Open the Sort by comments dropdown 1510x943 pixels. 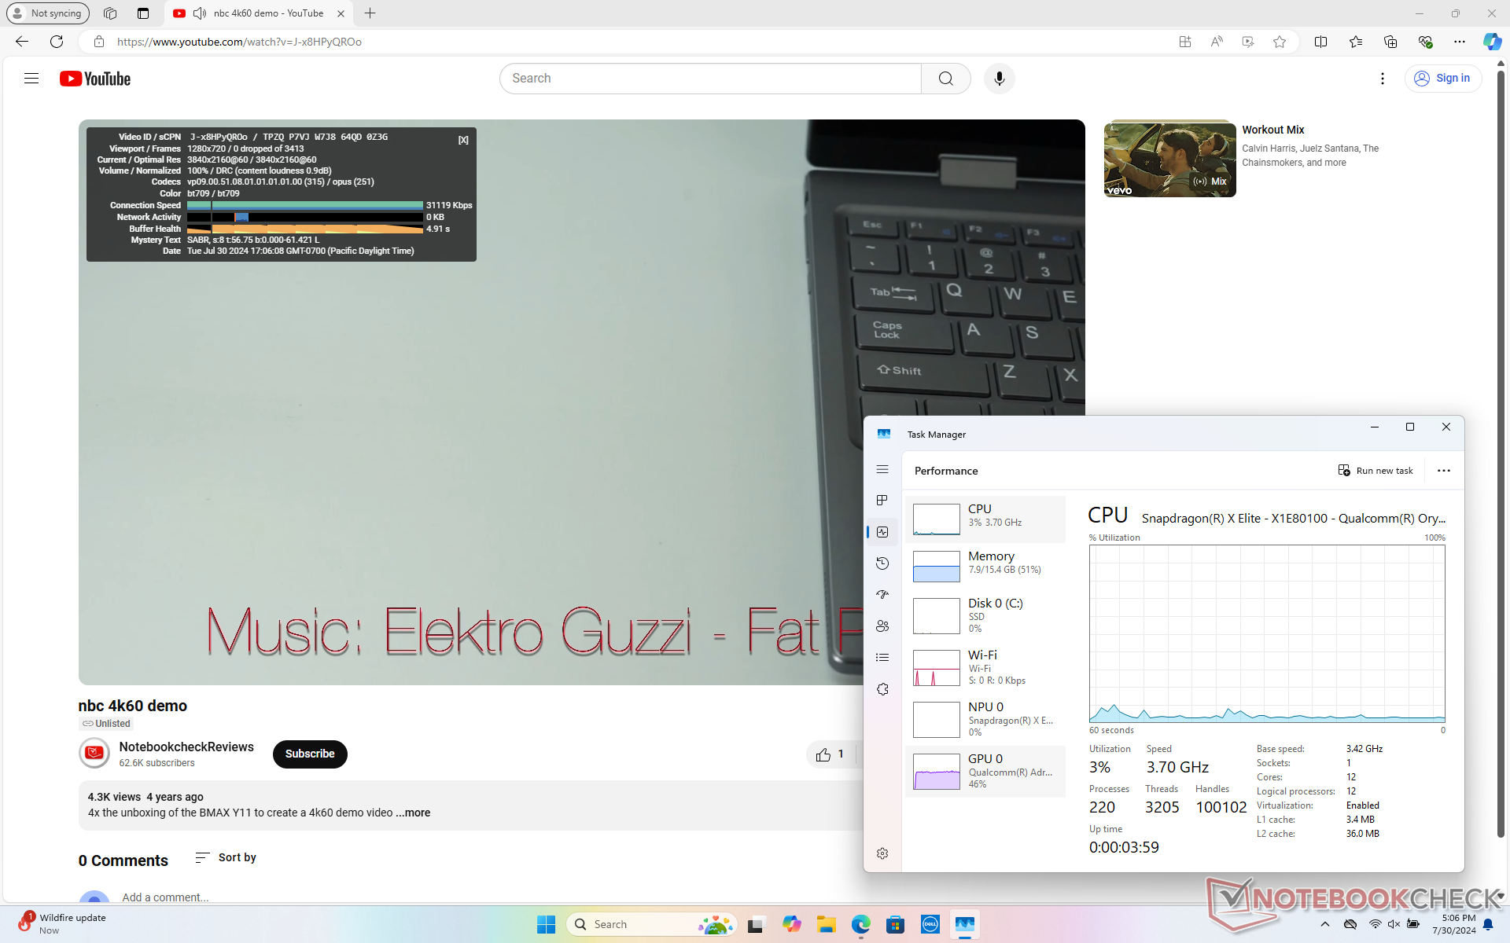[x=226, y=857]
